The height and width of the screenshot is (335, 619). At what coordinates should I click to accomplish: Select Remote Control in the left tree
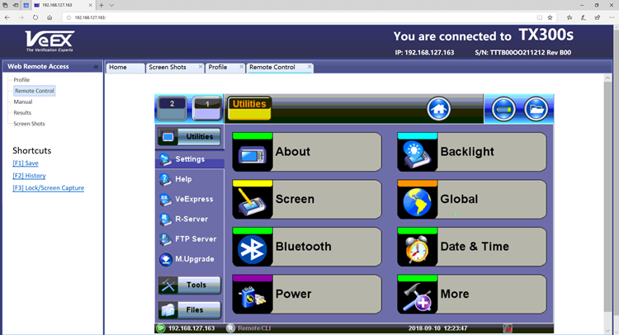[35, 91]
